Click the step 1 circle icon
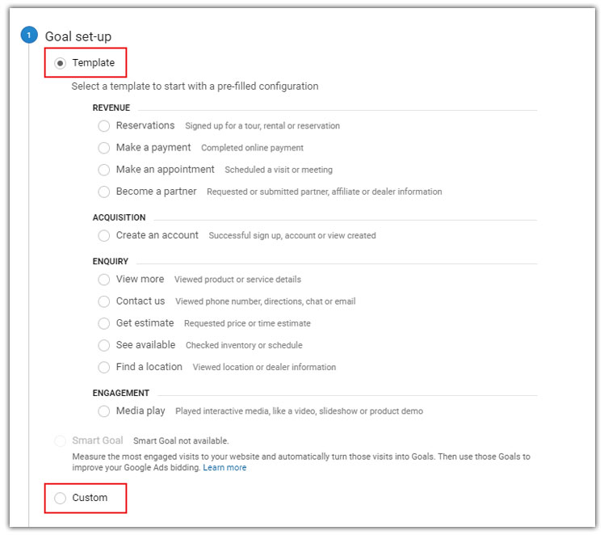This screenshot has width=604, height=535. pos(29,36)
